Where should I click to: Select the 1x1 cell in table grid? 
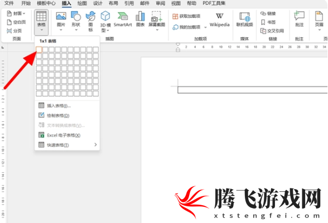[x=39, y=49]
